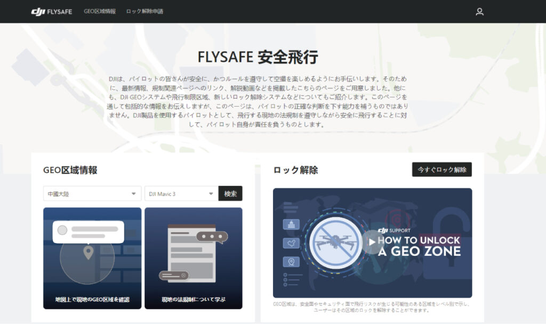The width and height of the screenshot is (546, 324).
Task: Open the 中國大陸 region dropdown
Action: (92, 194)
